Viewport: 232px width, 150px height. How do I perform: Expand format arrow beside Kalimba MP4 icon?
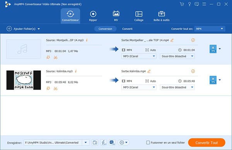pos(220,80)
